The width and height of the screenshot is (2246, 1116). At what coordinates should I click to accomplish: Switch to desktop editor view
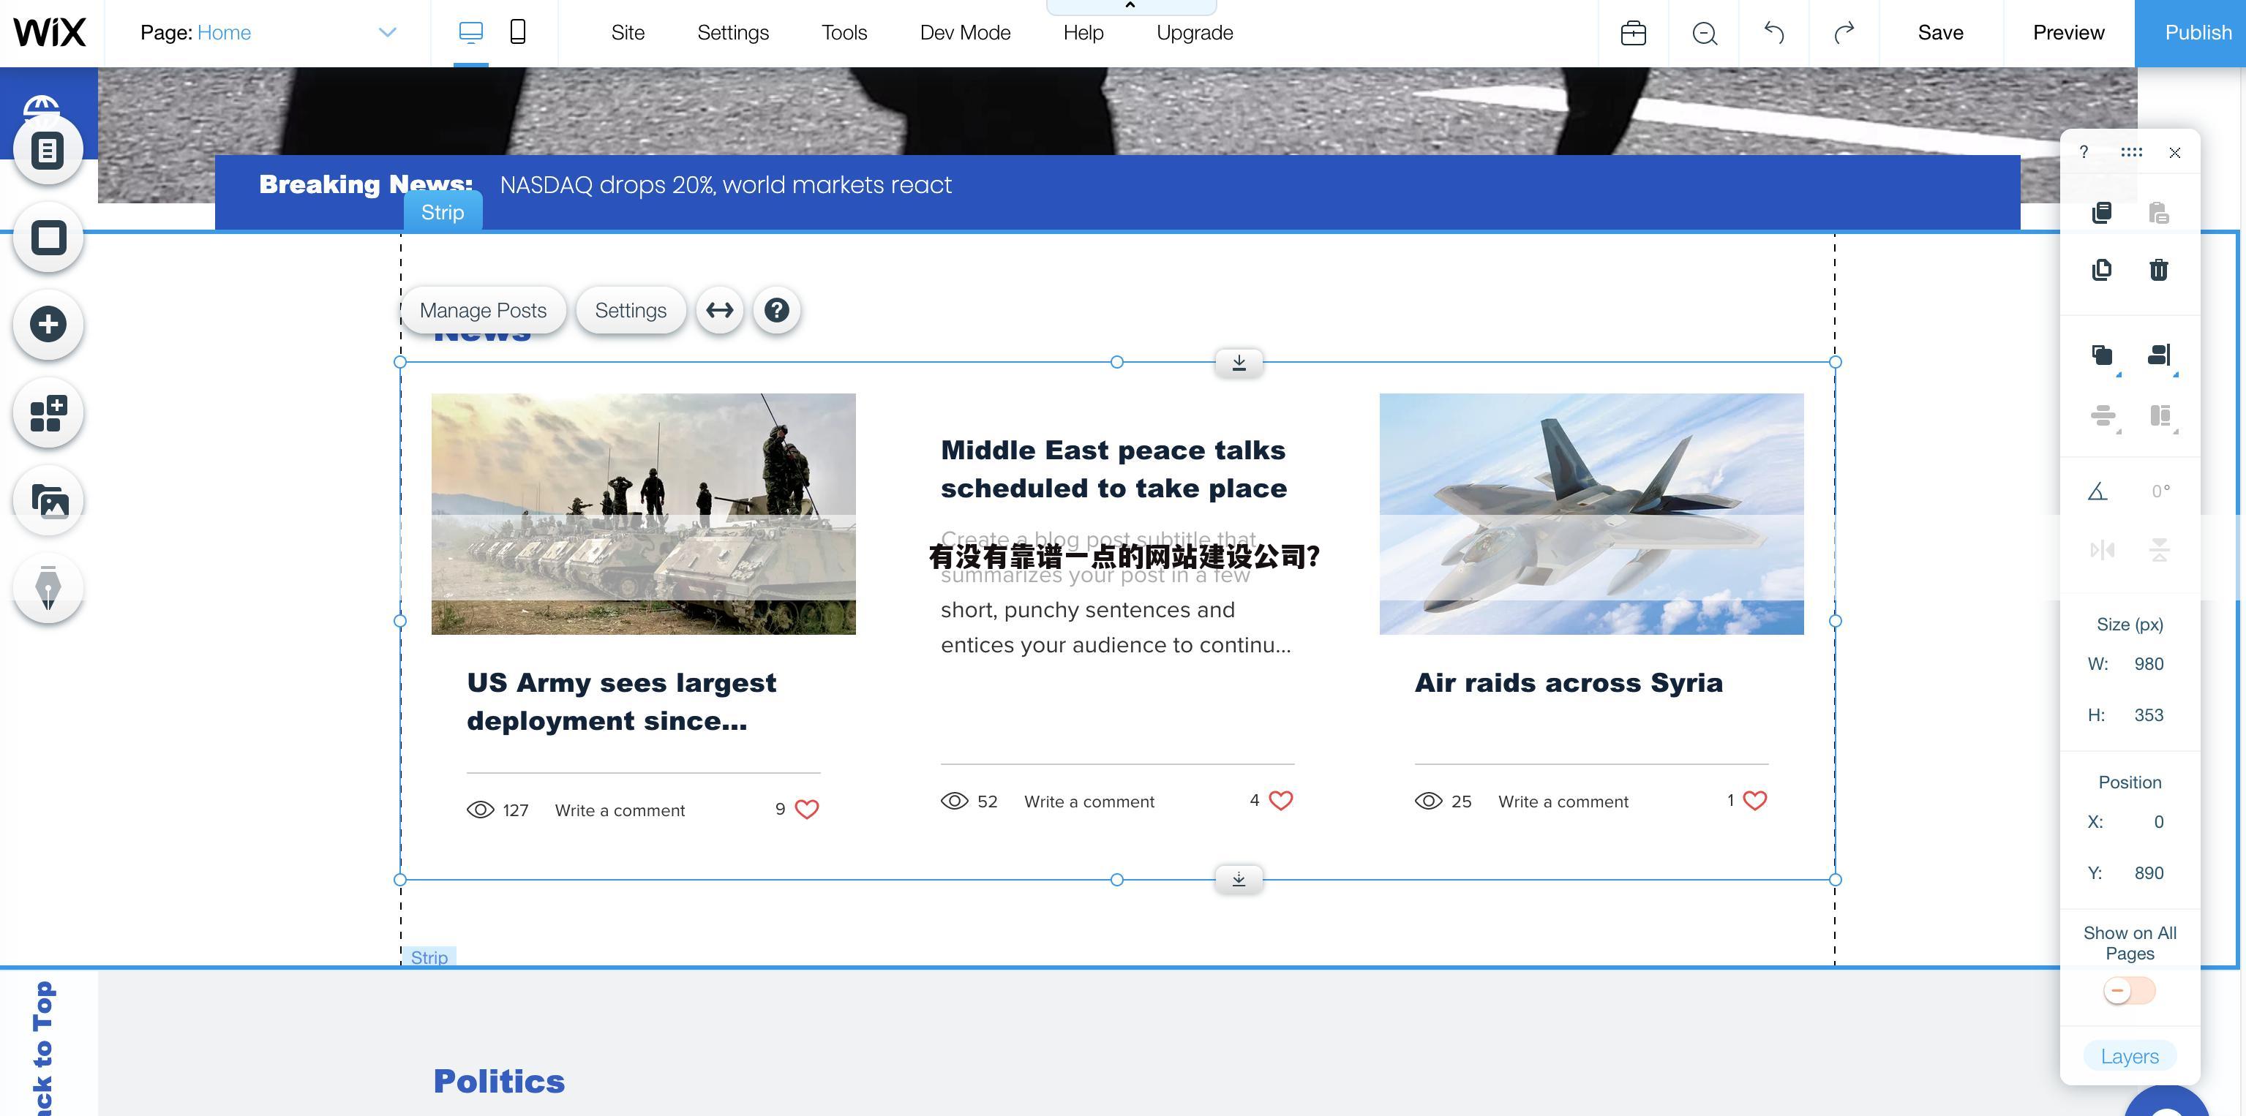point(471,33)
